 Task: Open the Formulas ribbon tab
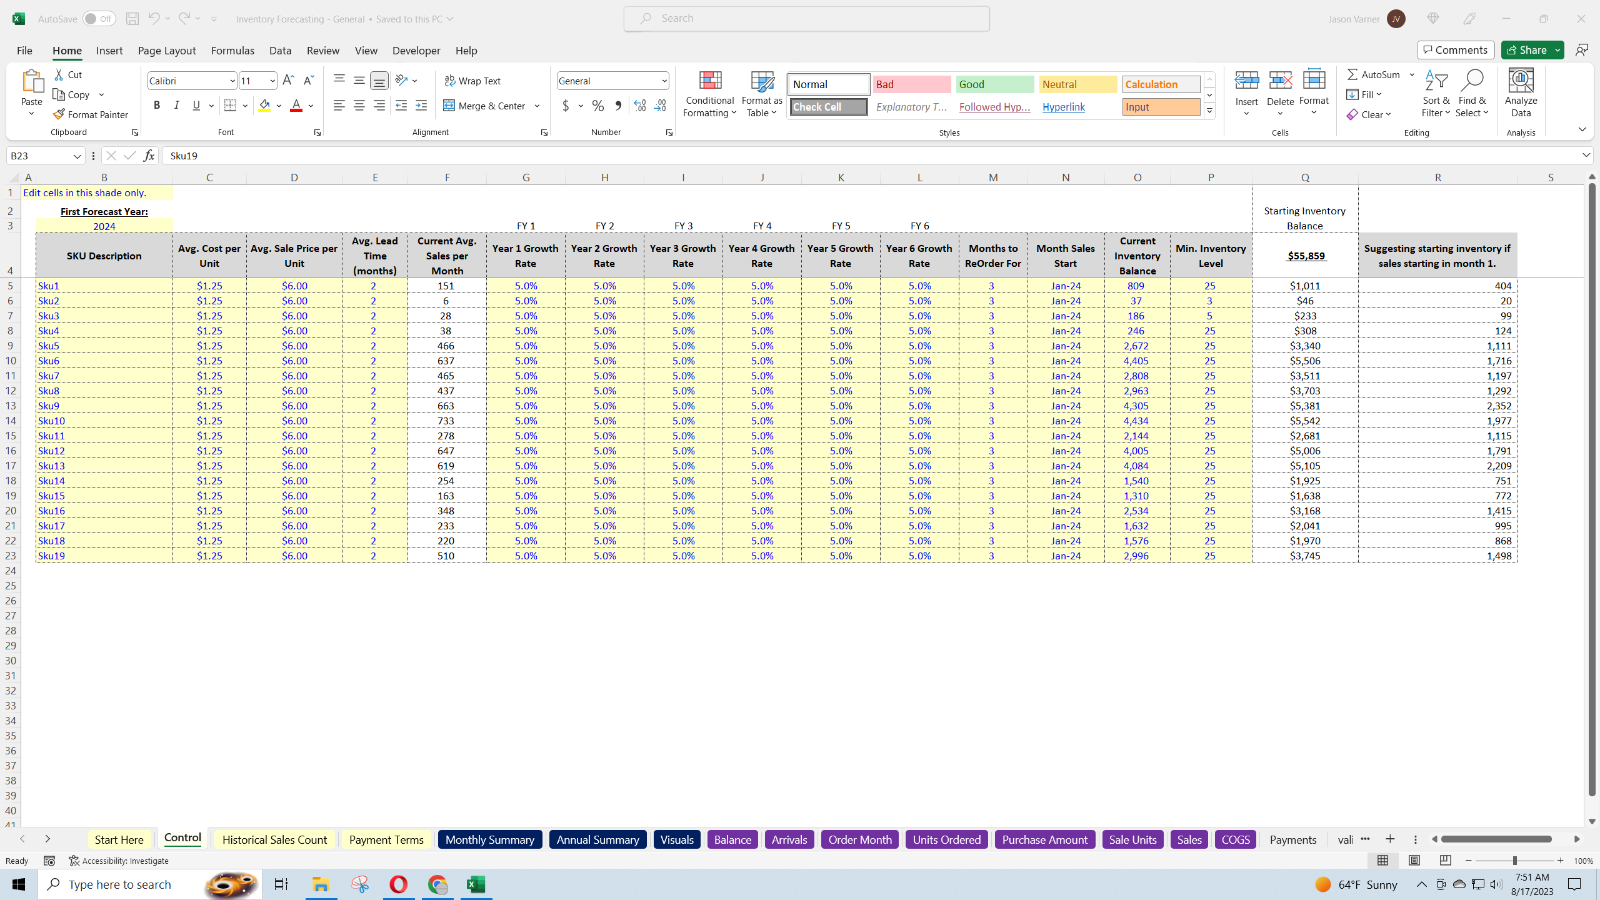click(x=232, y=51)
